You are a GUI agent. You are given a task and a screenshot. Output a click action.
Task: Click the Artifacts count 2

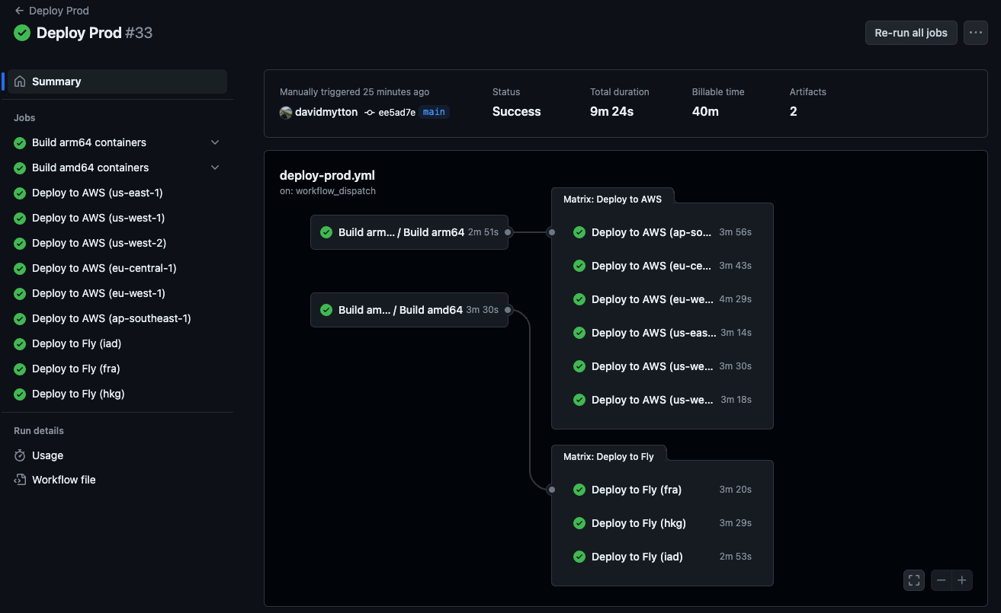point(794,111)
